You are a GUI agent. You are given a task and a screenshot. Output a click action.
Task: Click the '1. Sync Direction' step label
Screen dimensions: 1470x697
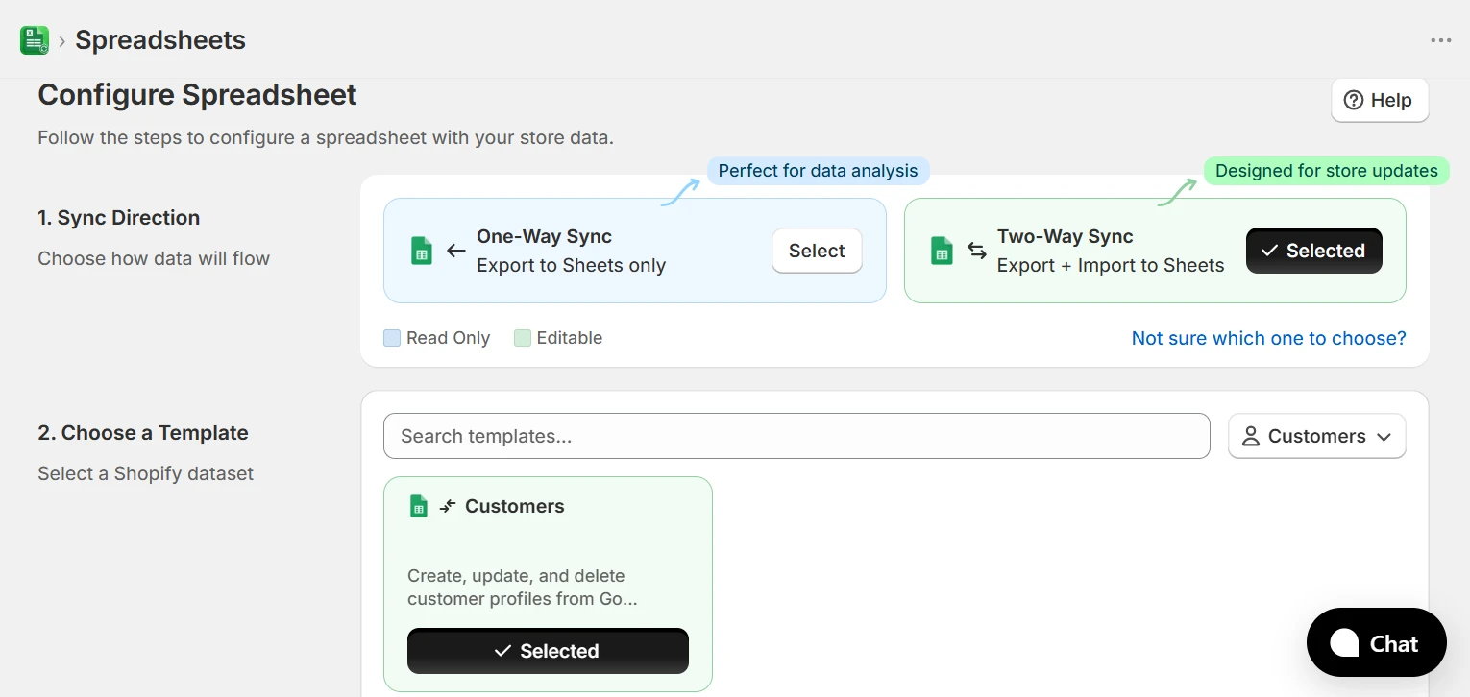pos(119,218)
